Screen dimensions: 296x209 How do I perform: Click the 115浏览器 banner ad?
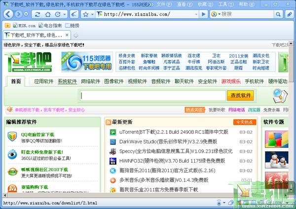click(87, 62)
